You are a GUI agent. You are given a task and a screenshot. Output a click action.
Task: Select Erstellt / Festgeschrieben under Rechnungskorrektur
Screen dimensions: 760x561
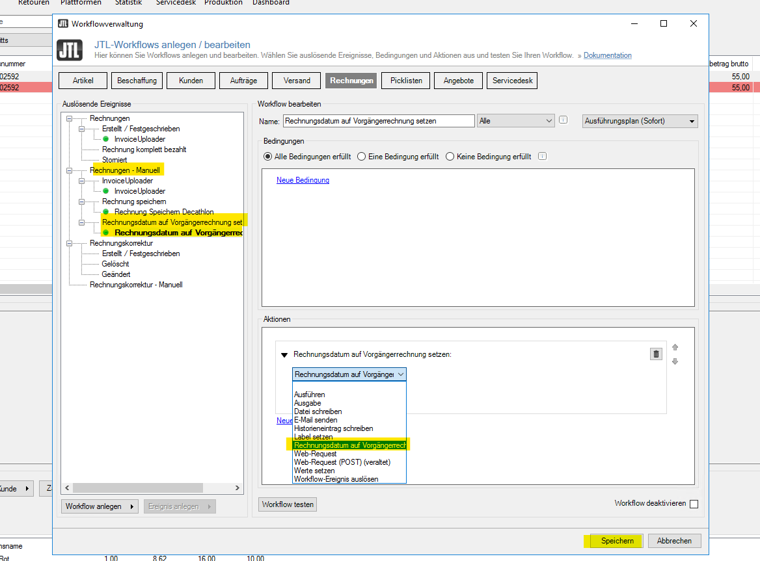(x=141, y=254)
